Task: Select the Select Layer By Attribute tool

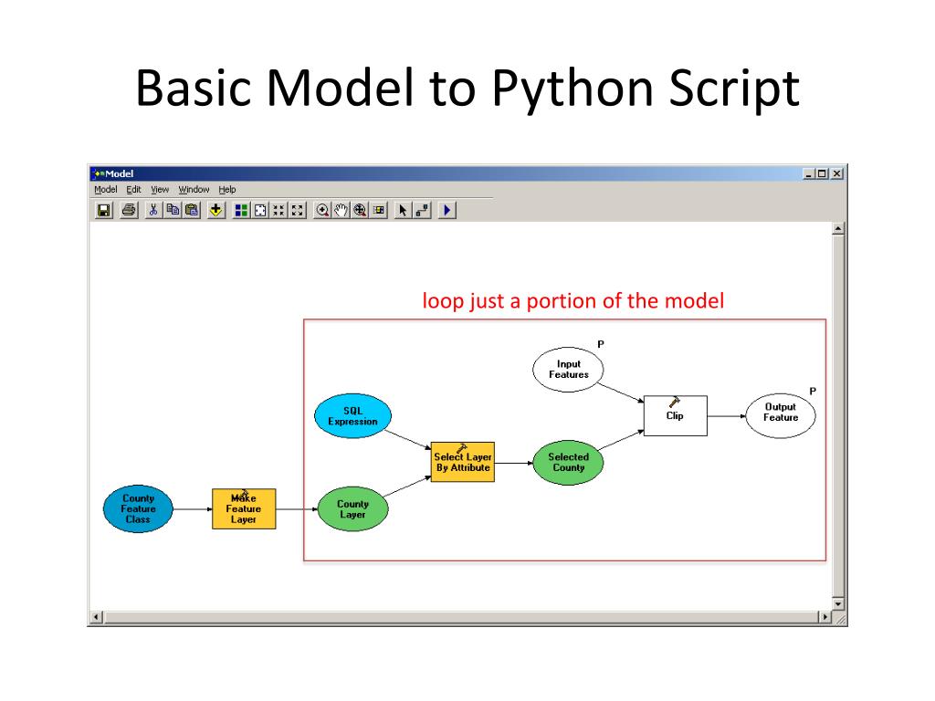Action: tap(463, 462)
